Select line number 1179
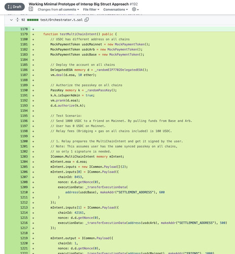 24,34
